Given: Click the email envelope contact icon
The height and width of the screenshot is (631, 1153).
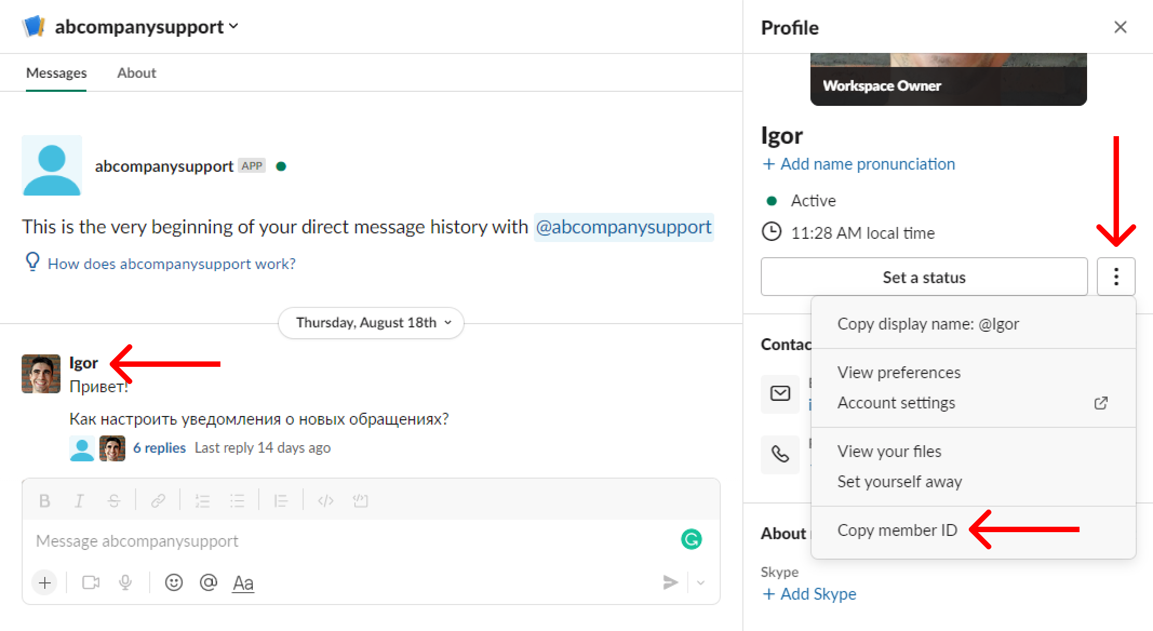Looking at the screenshot, I should pyautogui.click(x=780, y=394).
